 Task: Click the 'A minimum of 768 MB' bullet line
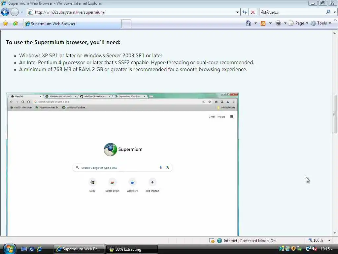pyautogui.click(x=133, y=69)
